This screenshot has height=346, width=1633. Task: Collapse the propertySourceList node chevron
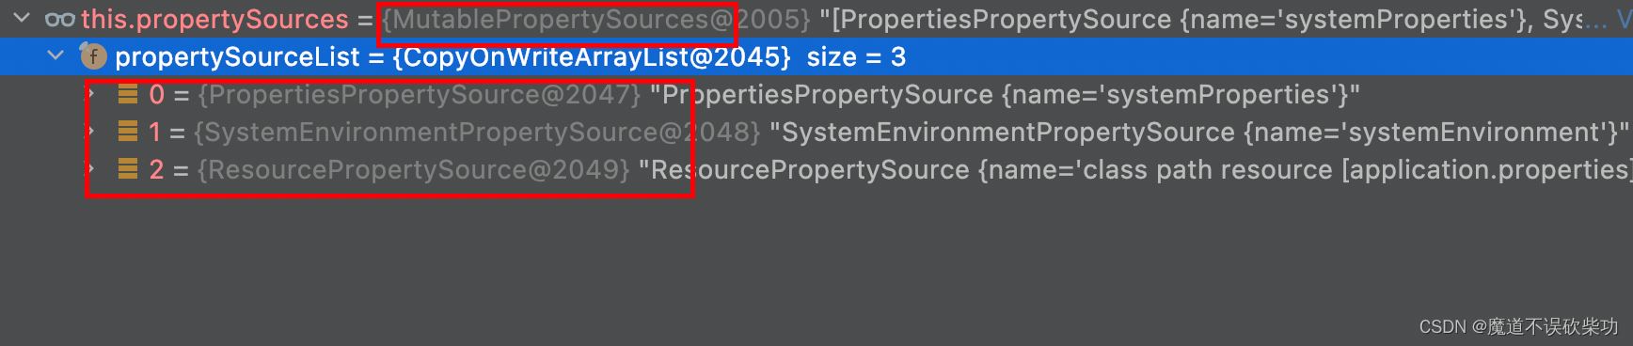pyautogui.click(x=55, y=56)
